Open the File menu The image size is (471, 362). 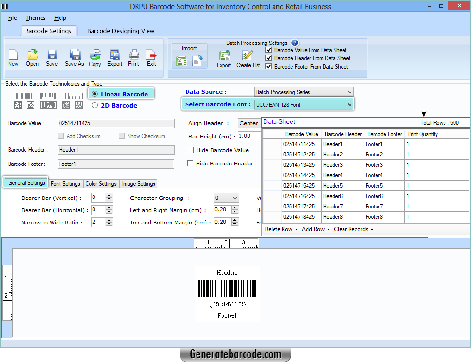pos(12,18)
